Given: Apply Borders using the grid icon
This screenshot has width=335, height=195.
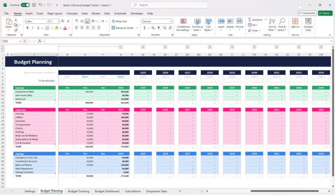Looking at the screenshot, I should coord(47,28).
